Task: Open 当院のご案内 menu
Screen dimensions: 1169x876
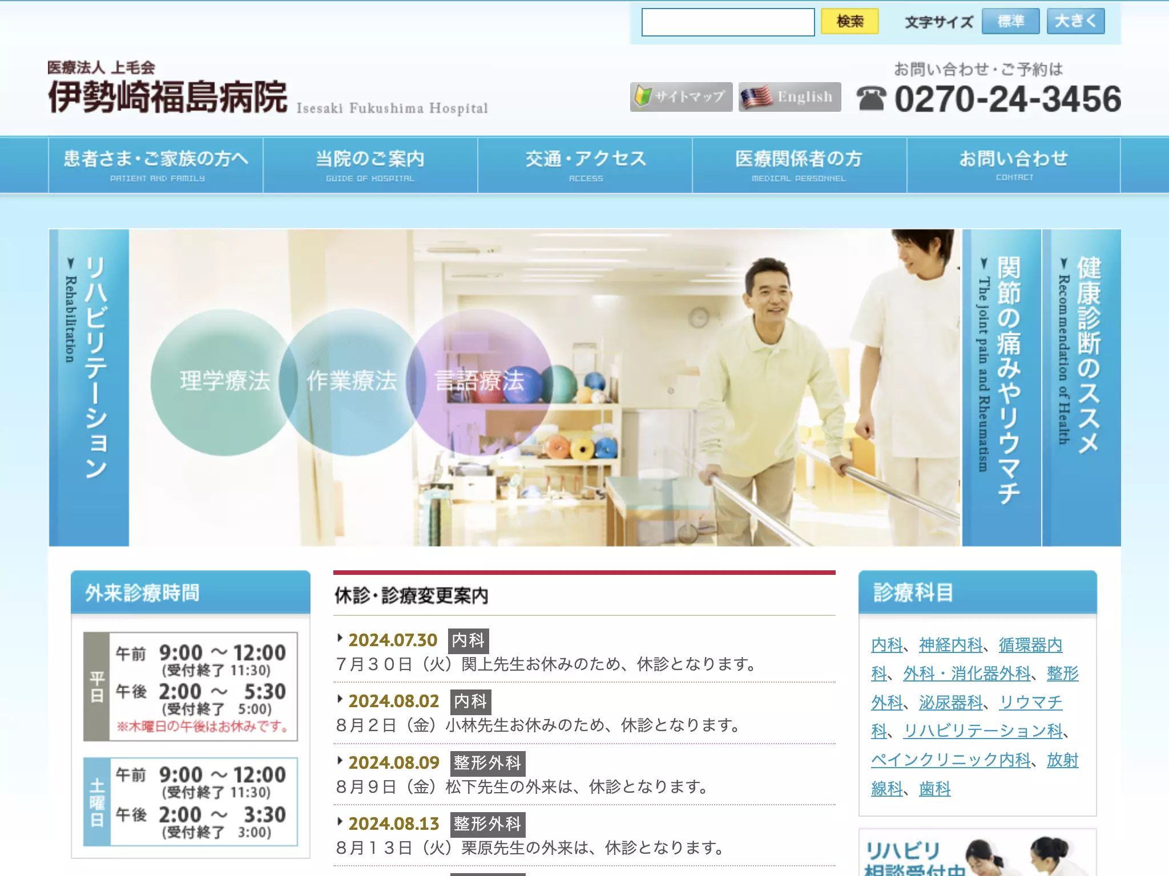Action: click(x=370, y=165)
